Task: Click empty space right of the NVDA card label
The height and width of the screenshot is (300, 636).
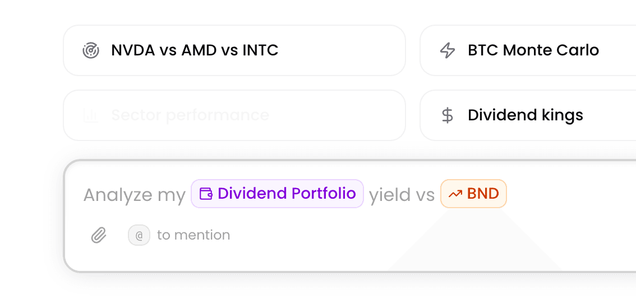Action: [x=342, y=50]
